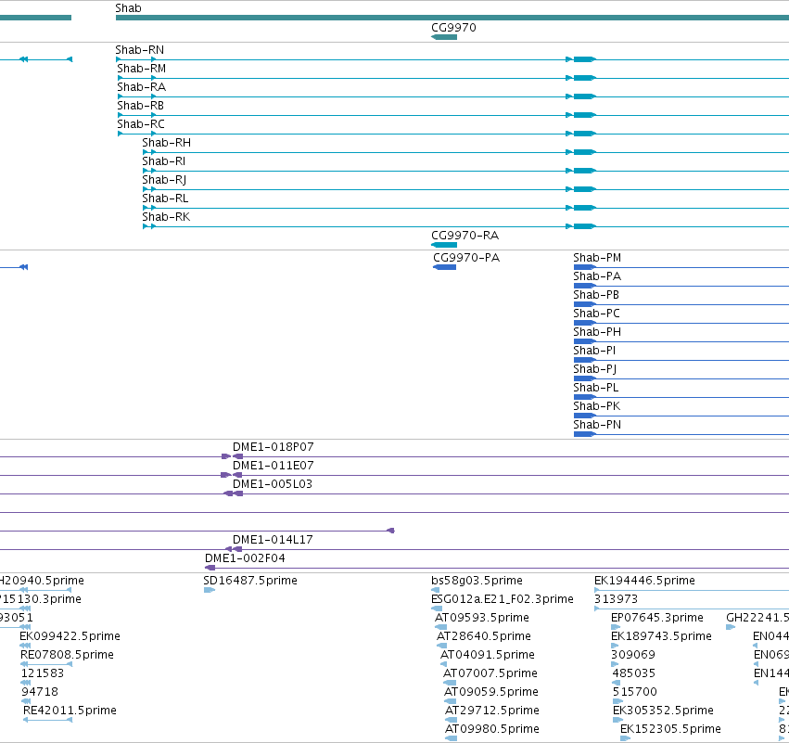Pick the Shab-PH protein label
Screen dimensions: 789x743
[597, 332]
